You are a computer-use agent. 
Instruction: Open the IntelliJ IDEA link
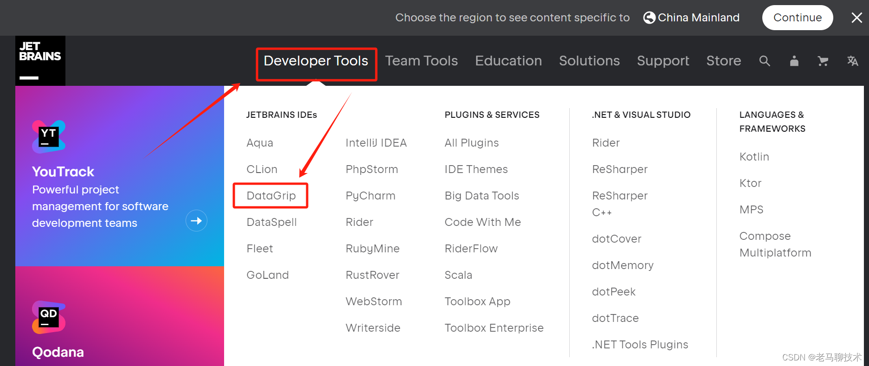(376, 143)
